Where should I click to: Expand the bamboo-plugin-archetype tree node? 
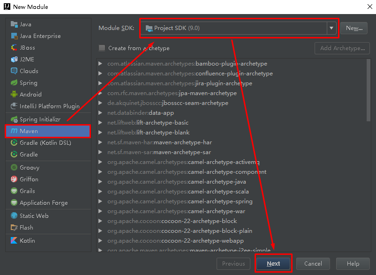click(100, 64)
